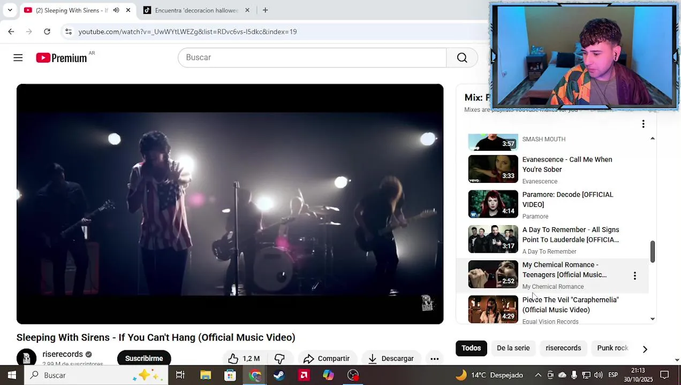Show hidden system tray icons

(538, 375)
